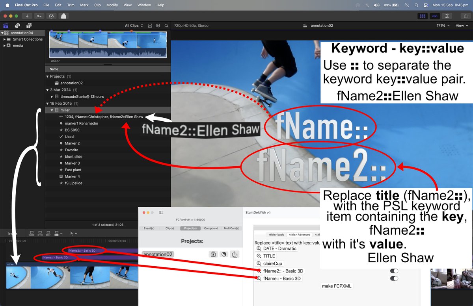Collapse the annotation04 library triangle
This screenshot has width=473, height=306.
click(x=2, y=33)
